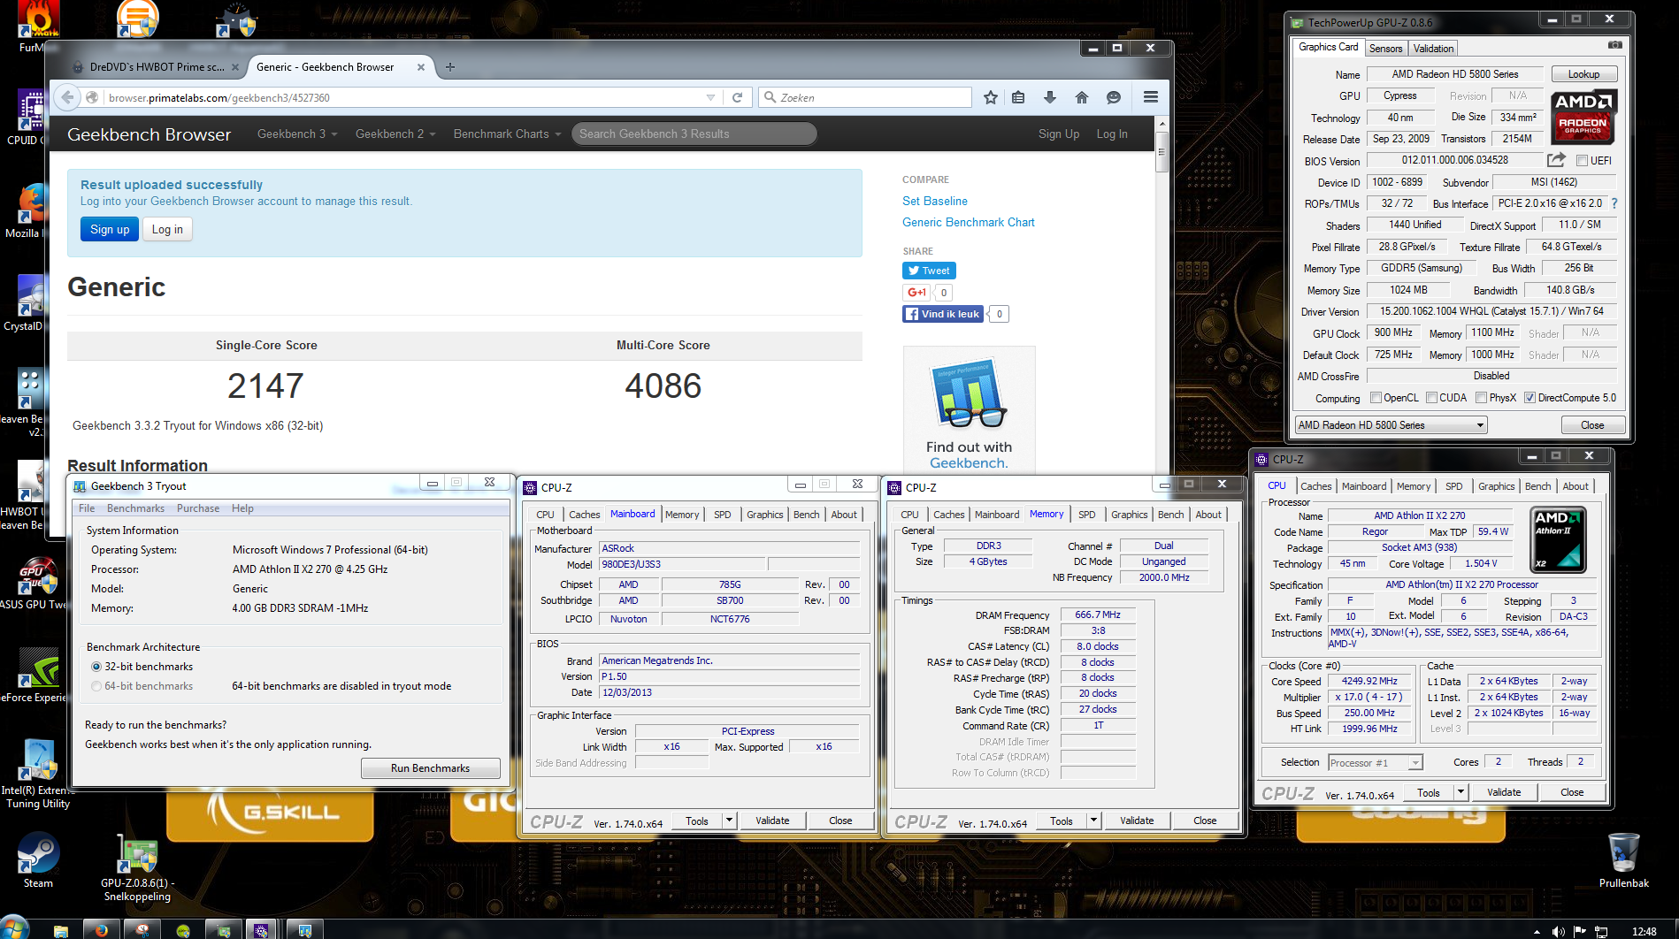Image resolution: width=1679 pixels, height=939 pixels.
Task: Expand Benchmark Charts navigation dropdown
Action: 508,134
